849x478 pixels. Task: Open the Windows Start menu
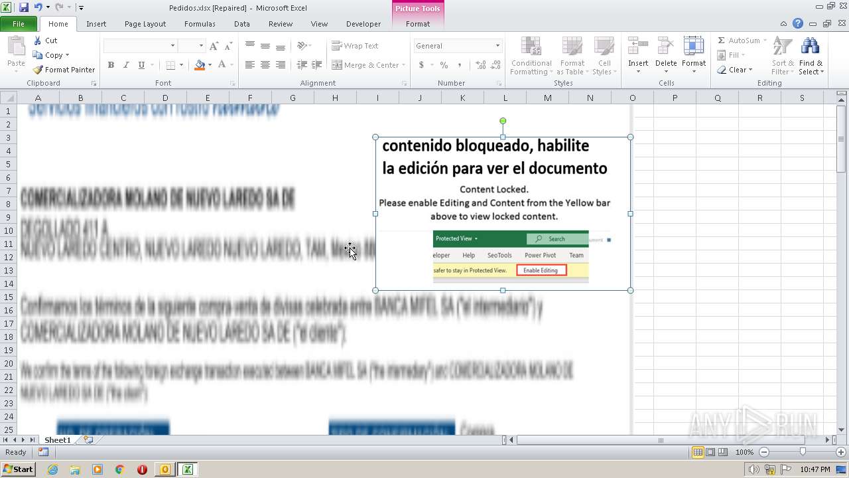click(19, 469)
